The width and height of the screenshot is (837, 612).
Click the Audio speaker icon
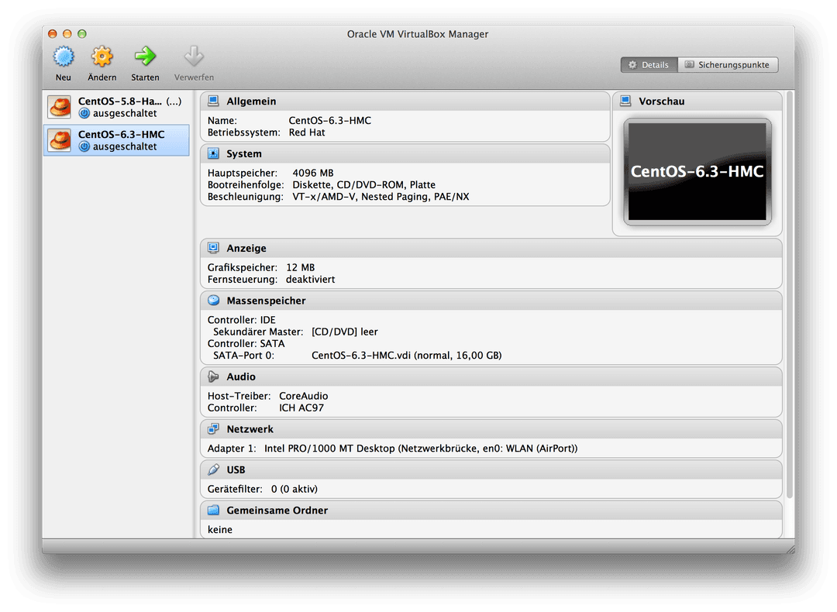(x=213, y=376)
